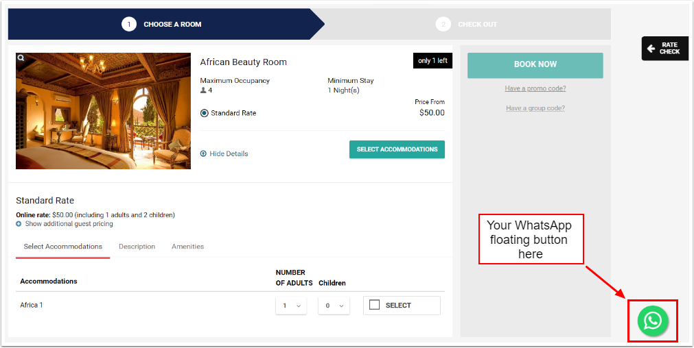Viewport: 694px width, 348px height.
Task: Click the magnifier icon on room photo
Action: point(21,58)
